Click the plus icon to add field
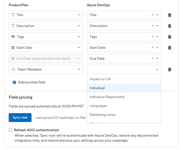183x150 pixels. [14, 82]
